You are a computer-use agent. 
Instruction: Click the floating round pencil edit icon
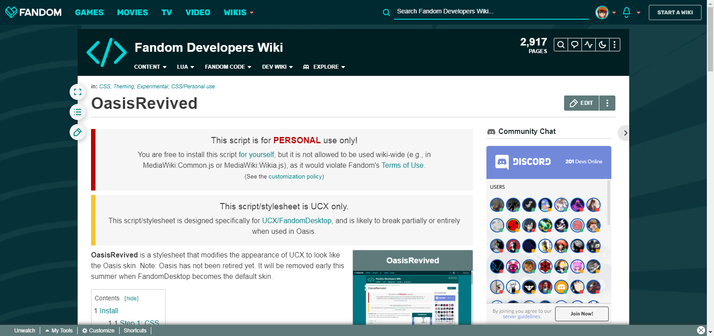[x=78, y=132]
